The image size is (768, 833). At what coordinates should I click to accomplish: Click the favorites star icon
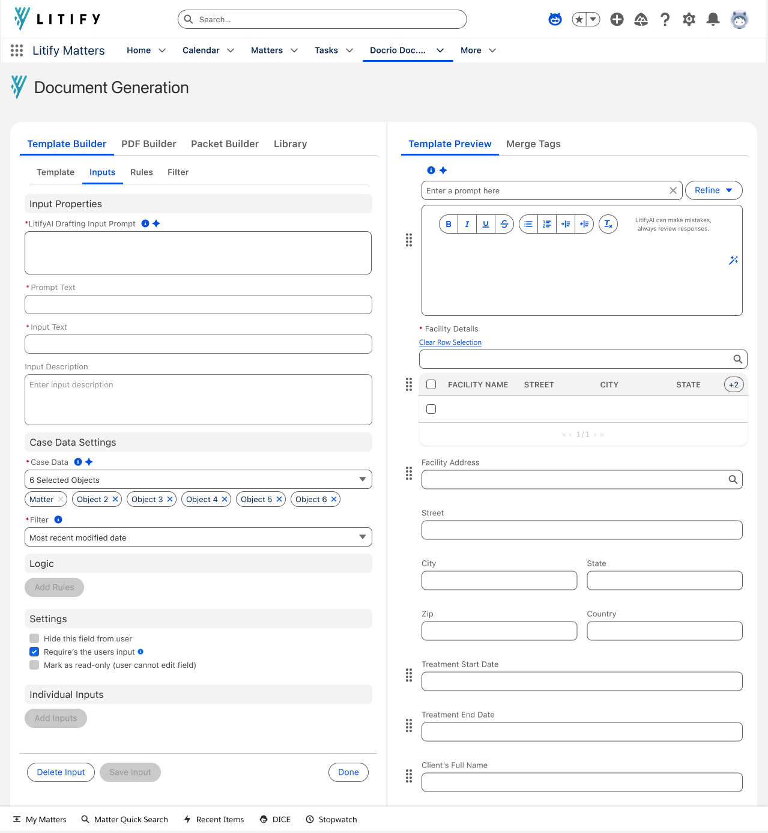click(579, 19)
